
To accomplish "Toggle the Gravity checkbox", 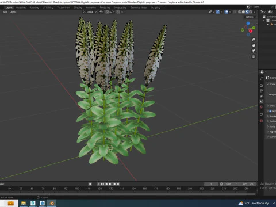I will (x=270, y=111).
